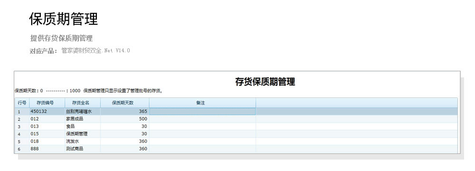Select the 食品 item name cell
This screenshot has height=171, width=475.
click(x=82, y=126)
